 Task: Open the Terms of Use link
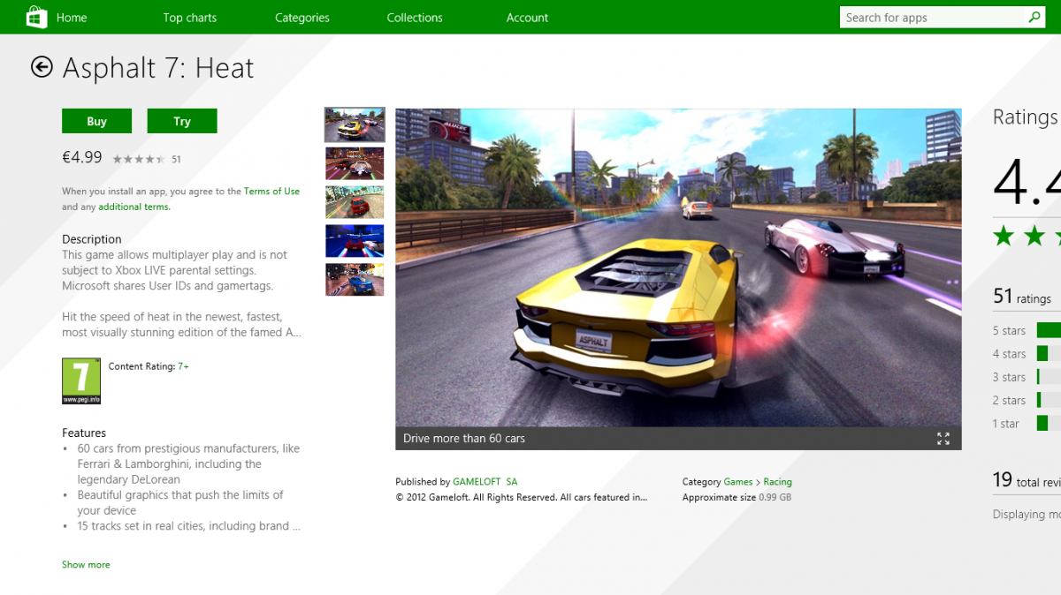click(271, 191)
